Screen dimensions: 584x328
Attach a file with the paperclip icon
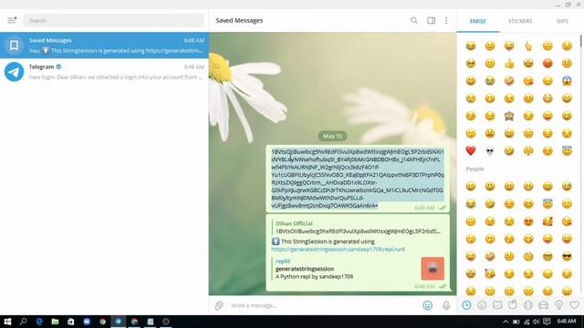click(x=219, y=306)
